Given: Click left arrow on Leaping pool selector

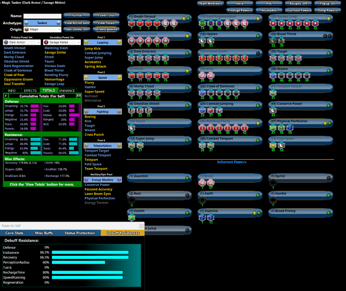Looking at the screenshot, I should tap(87, 42).
